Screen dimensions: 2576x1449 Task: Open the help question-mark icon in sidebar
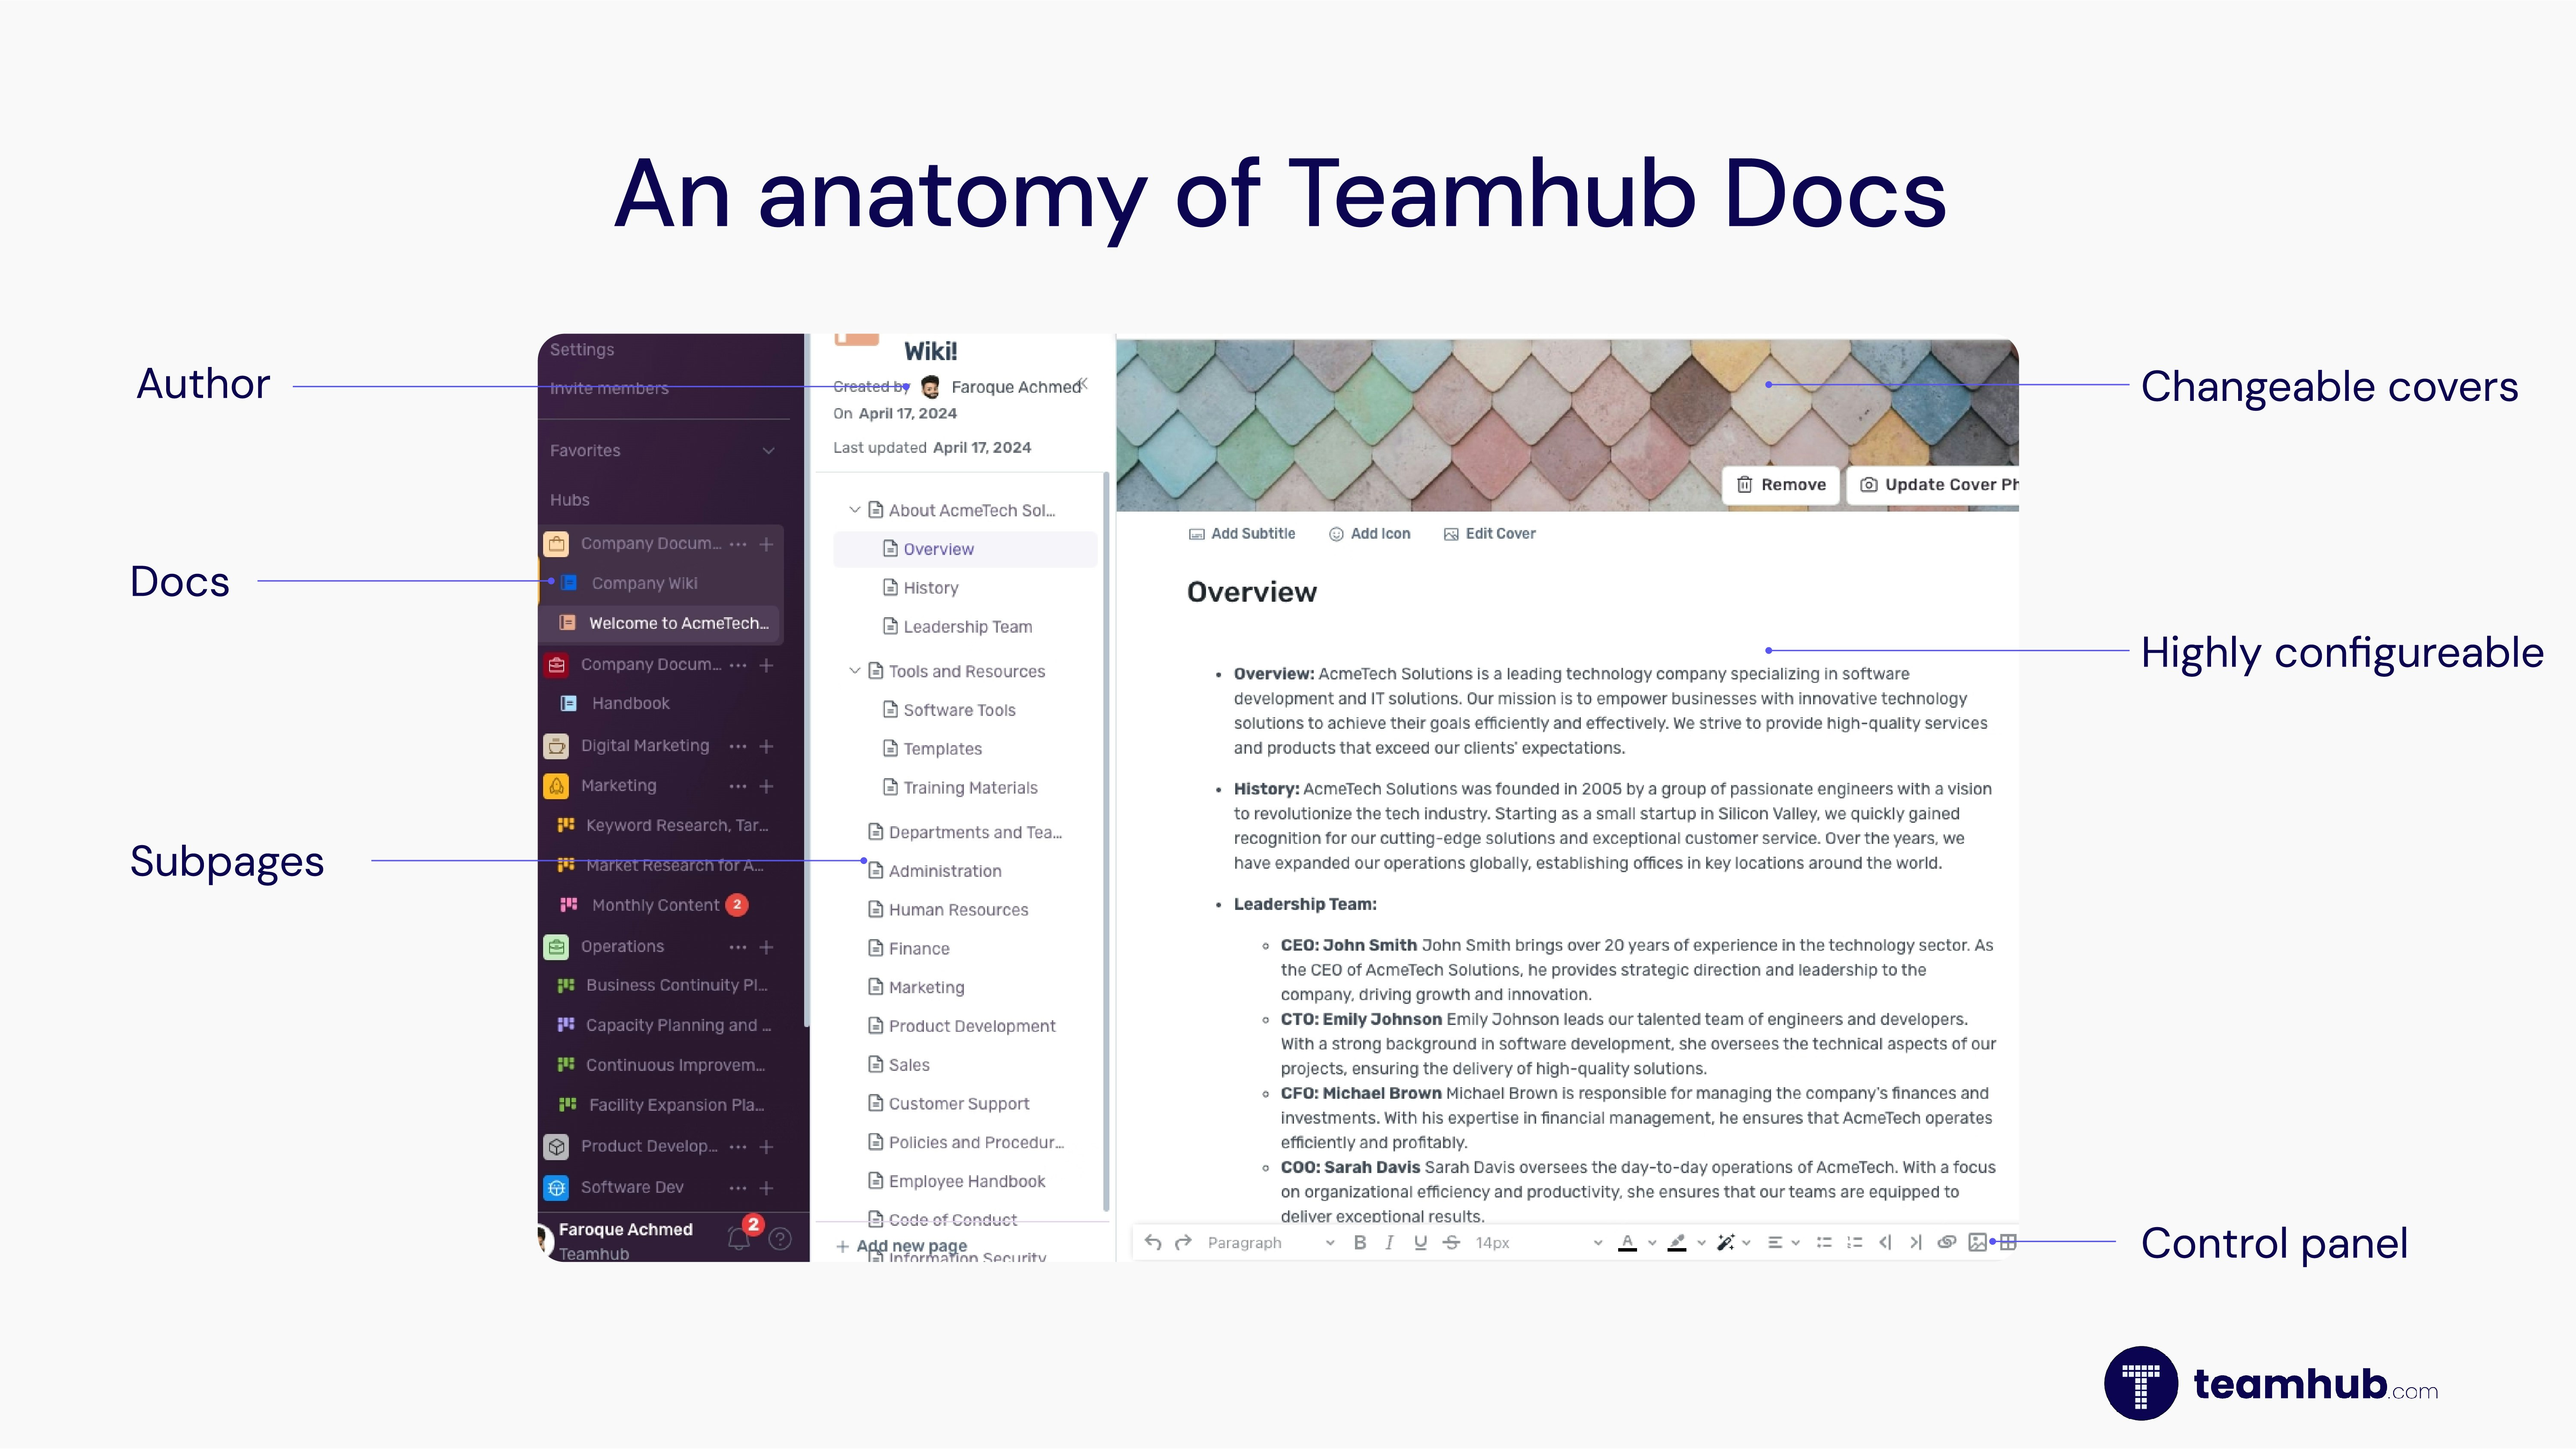click(x=780, y=1239)
